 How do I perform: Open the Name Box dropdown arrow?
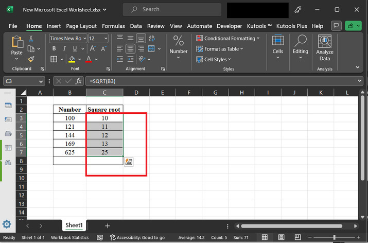[x=41, y=81]
